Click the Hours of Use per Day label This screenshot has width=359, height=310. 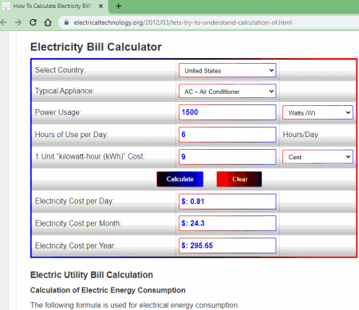pos(71,135)
